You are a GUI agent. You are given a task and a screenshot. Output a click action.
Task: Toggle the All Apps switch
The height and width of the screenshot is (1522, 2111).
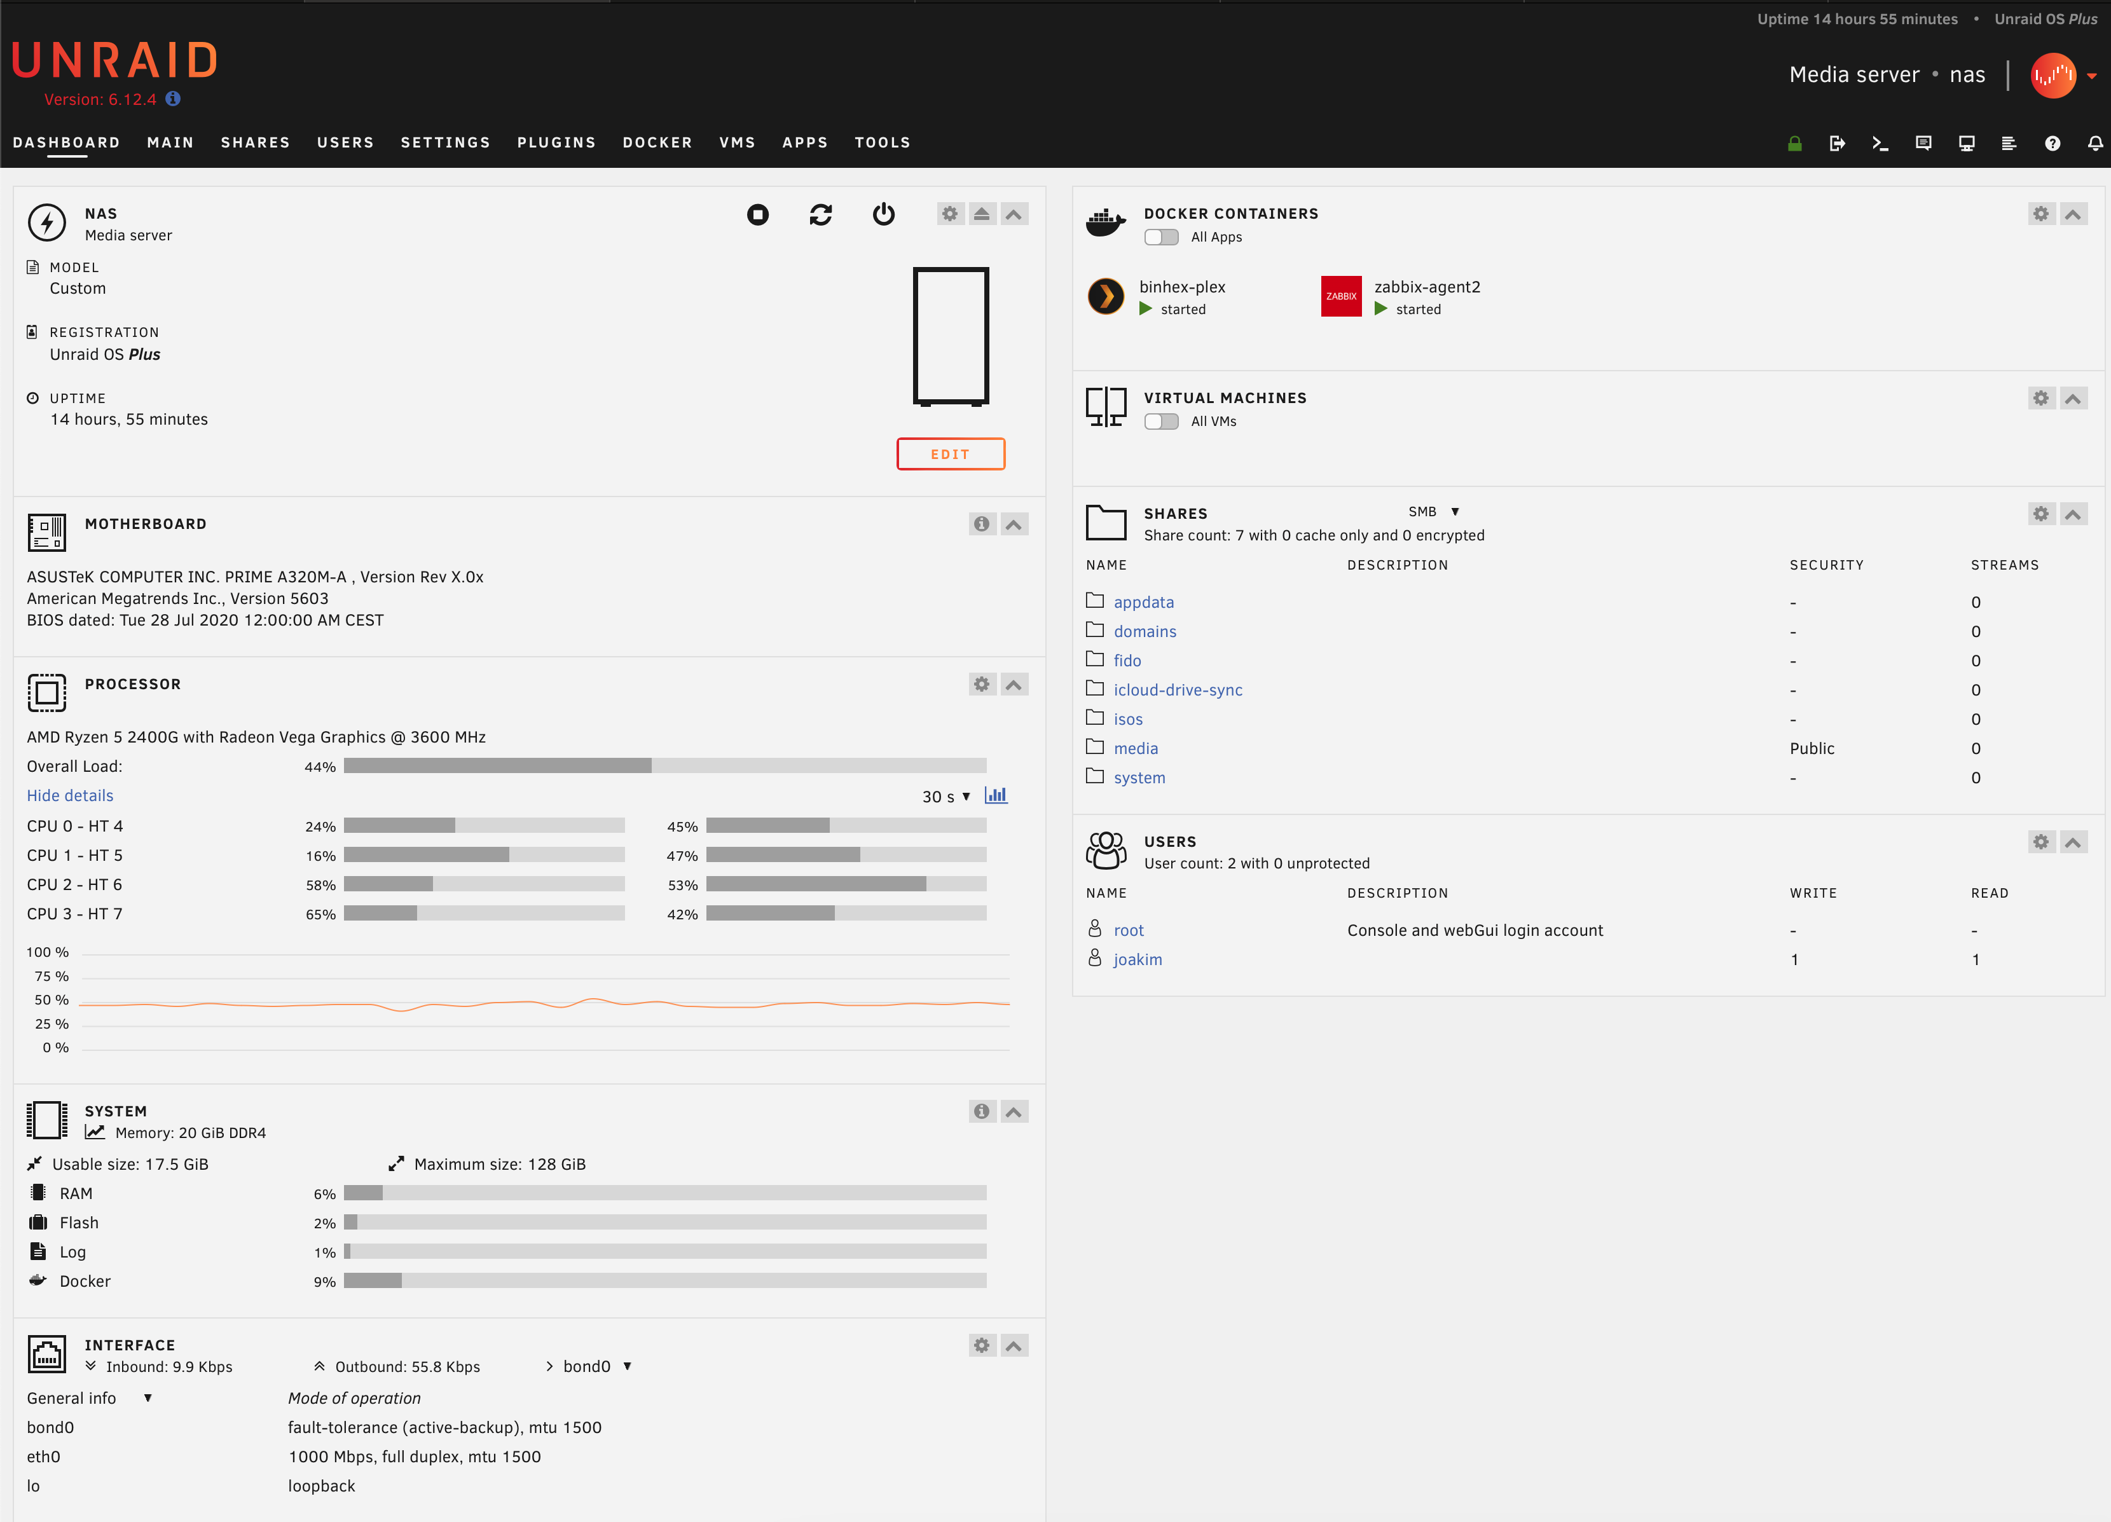(1160, 237)
